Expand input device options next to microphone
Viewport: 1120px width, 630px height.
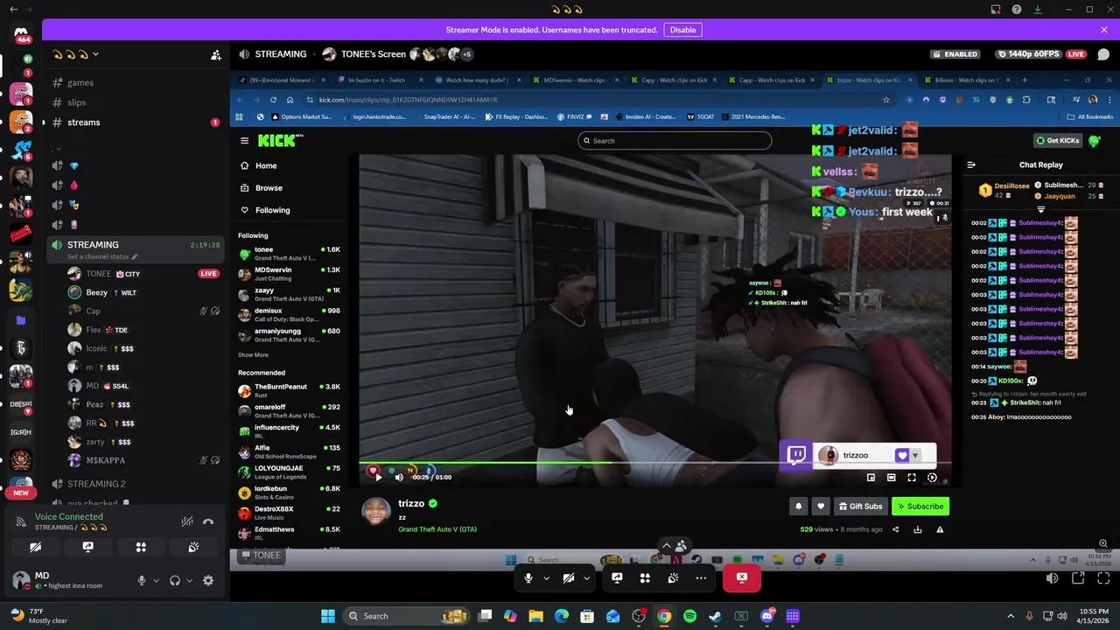click(157, 580)
